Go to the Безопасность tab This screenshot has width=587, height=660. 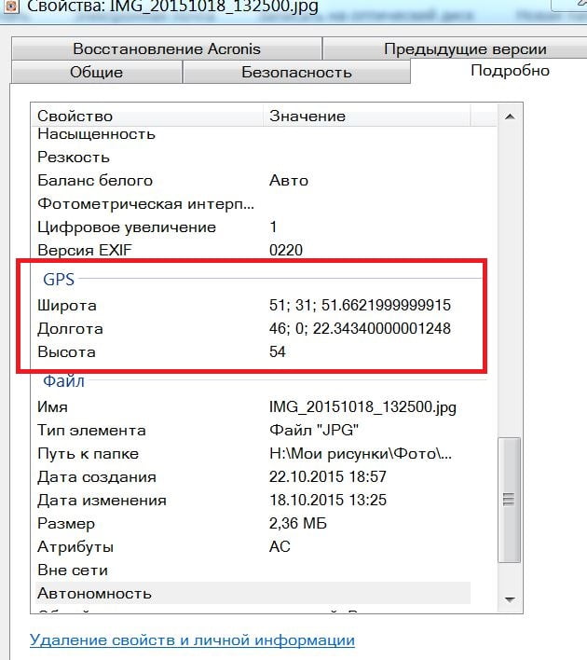296,72
